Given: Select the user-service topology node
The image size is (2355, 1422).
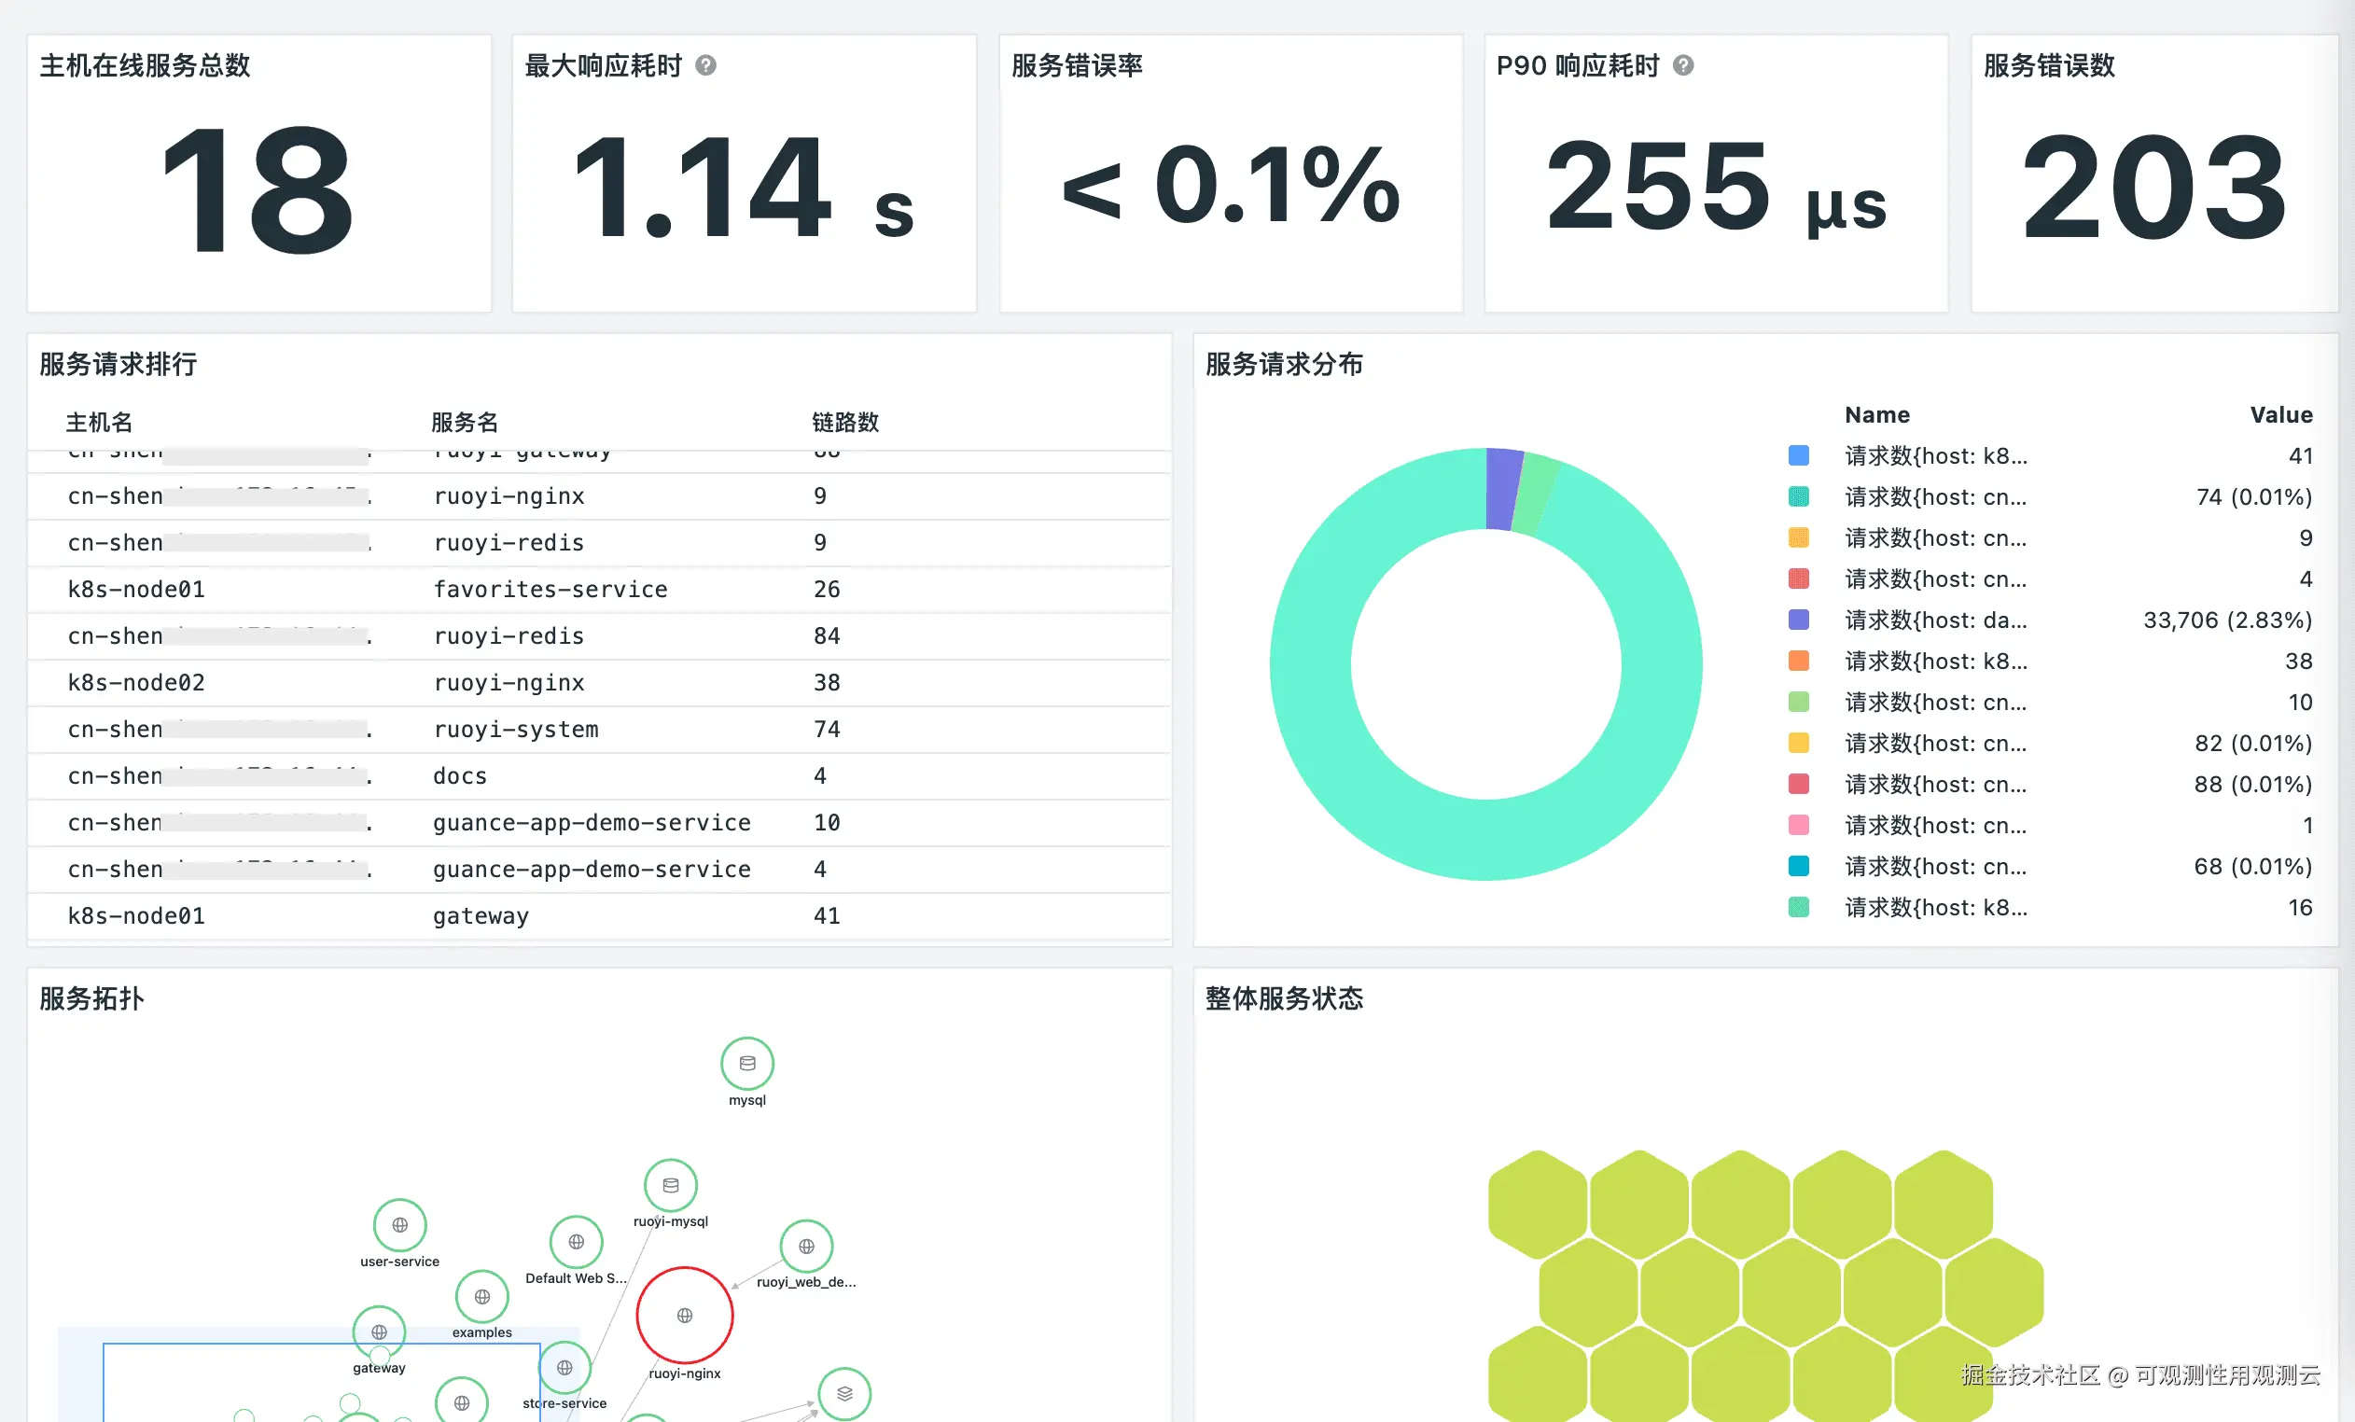Looking at the screenshot, I should pos(399,1224).
